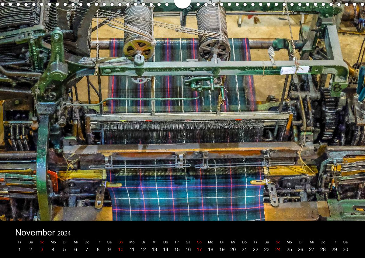
Task: Select date 11 in the calendar strip
Action: [132, 249]
